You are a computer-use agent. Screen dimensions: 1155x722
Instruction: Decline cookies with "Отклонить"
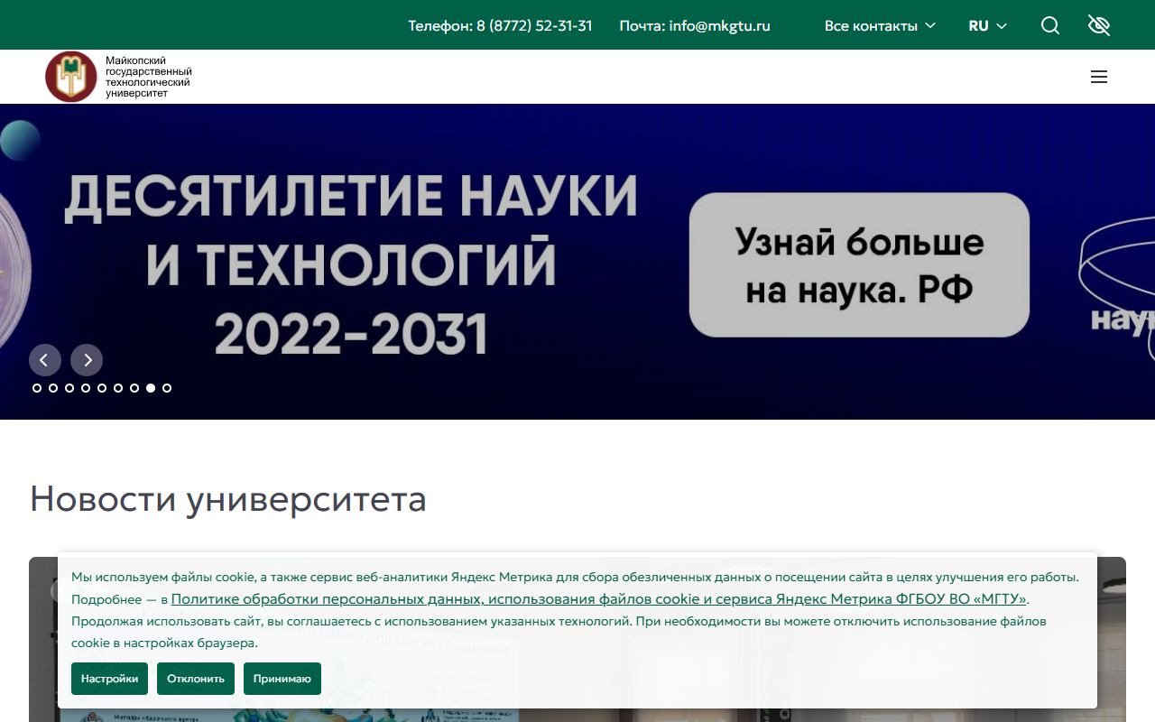196,679
